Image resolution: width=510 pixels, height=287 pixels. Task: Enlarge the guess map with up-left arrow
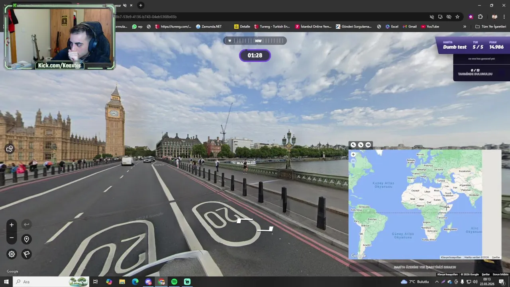(x=353, y=145)
